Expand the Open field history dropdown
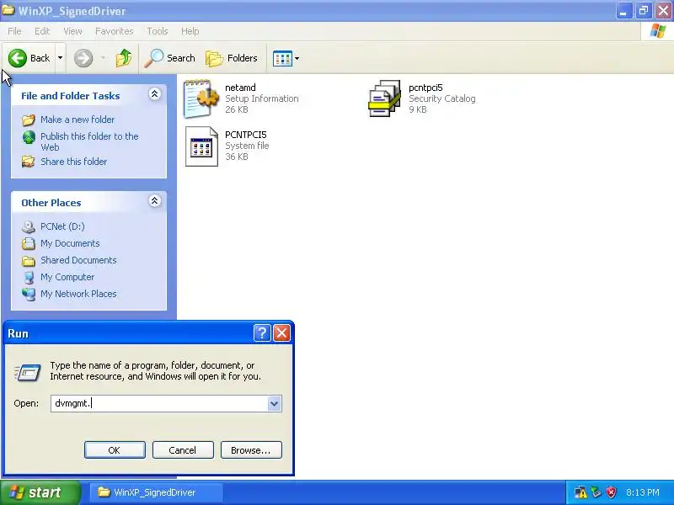674x505 pixels. coord(275,404)
